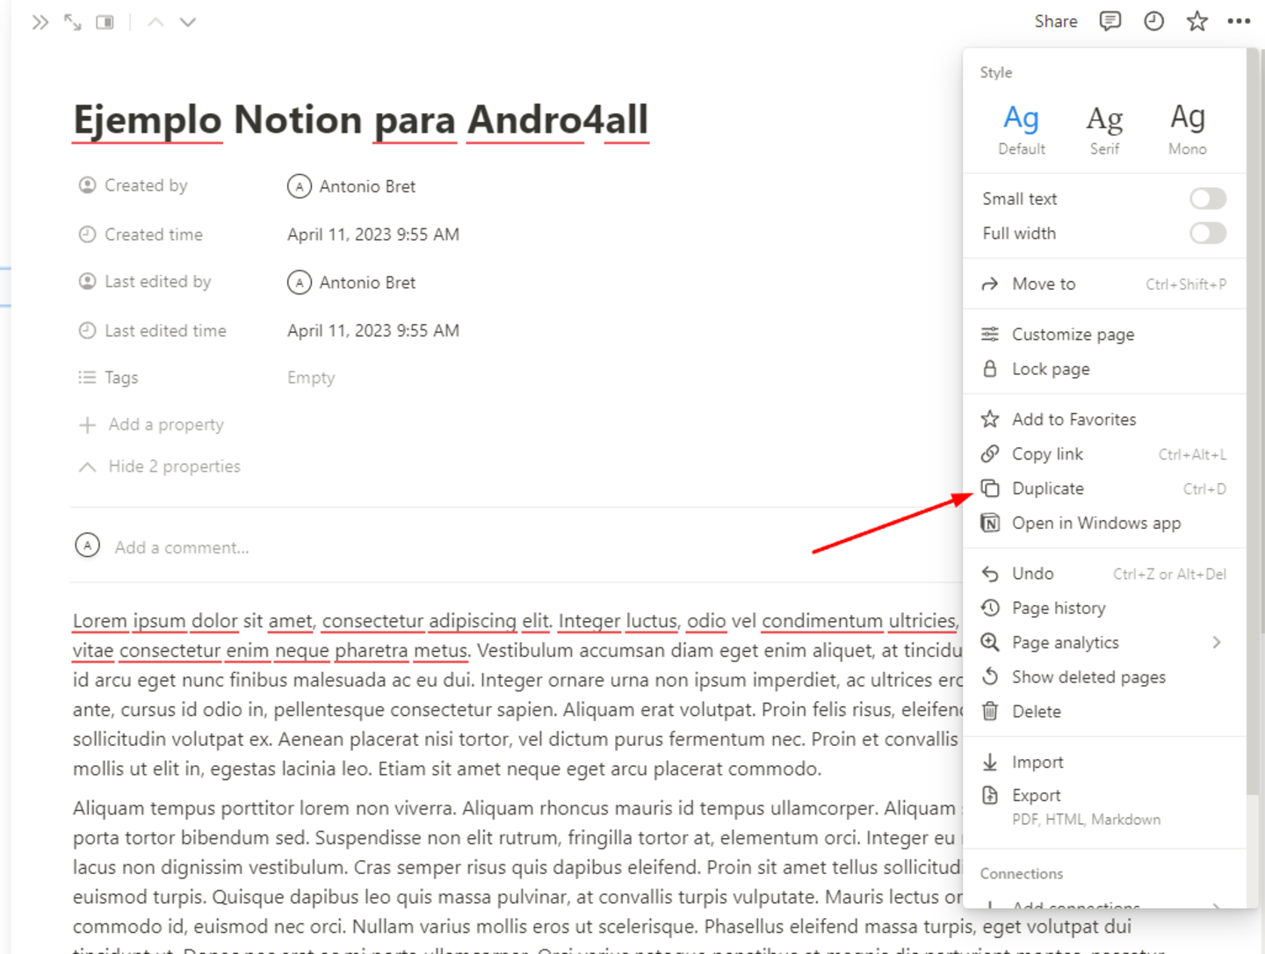Click Add a property
This screenshot has width=1265, height=954.
[x=151, y=425]
